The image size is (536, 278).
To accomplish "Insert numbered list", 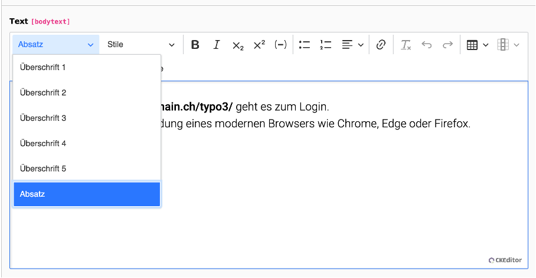I will (x=325, y=45).
